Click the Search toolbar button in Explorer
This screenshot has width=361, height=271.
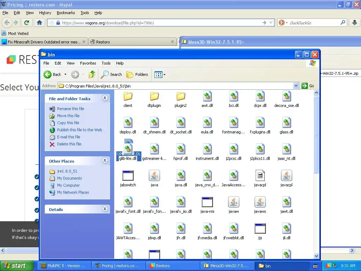pyautogui.click(x=111, y=74)
